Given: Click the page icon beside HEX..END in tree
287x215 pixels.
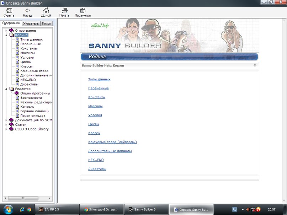Looking at the screenshot, I should [x=17, y=80].
